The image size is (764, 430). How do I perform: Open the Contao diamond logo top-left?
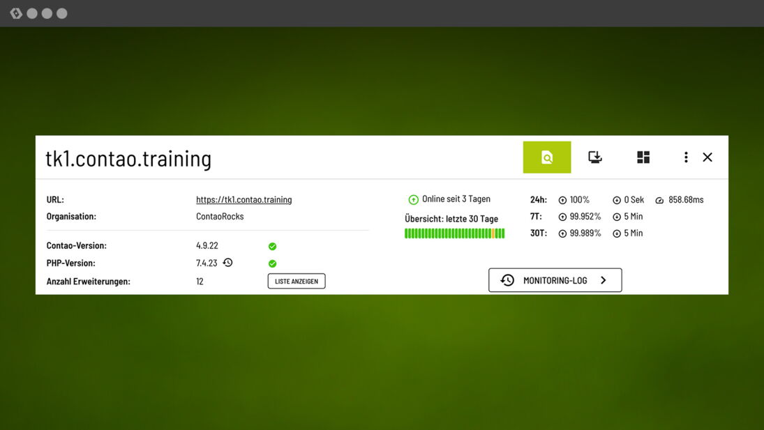pos(15,12)
